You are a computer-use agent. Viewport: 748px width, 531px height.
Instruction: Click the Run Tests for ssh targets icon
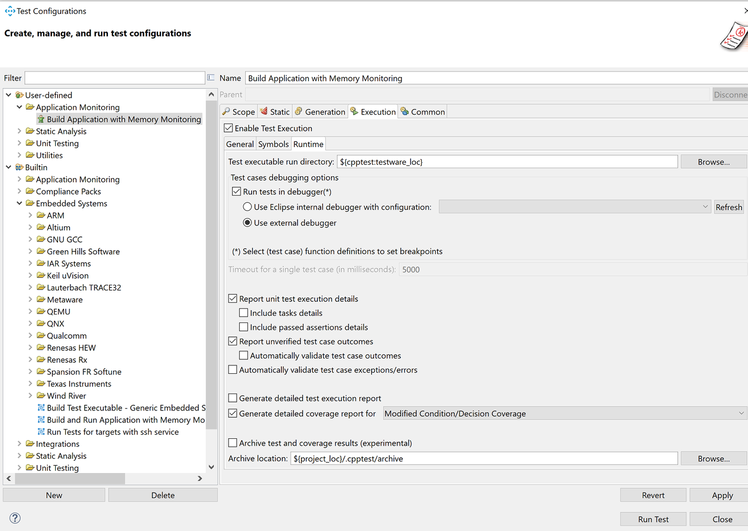tap(41, 432)
